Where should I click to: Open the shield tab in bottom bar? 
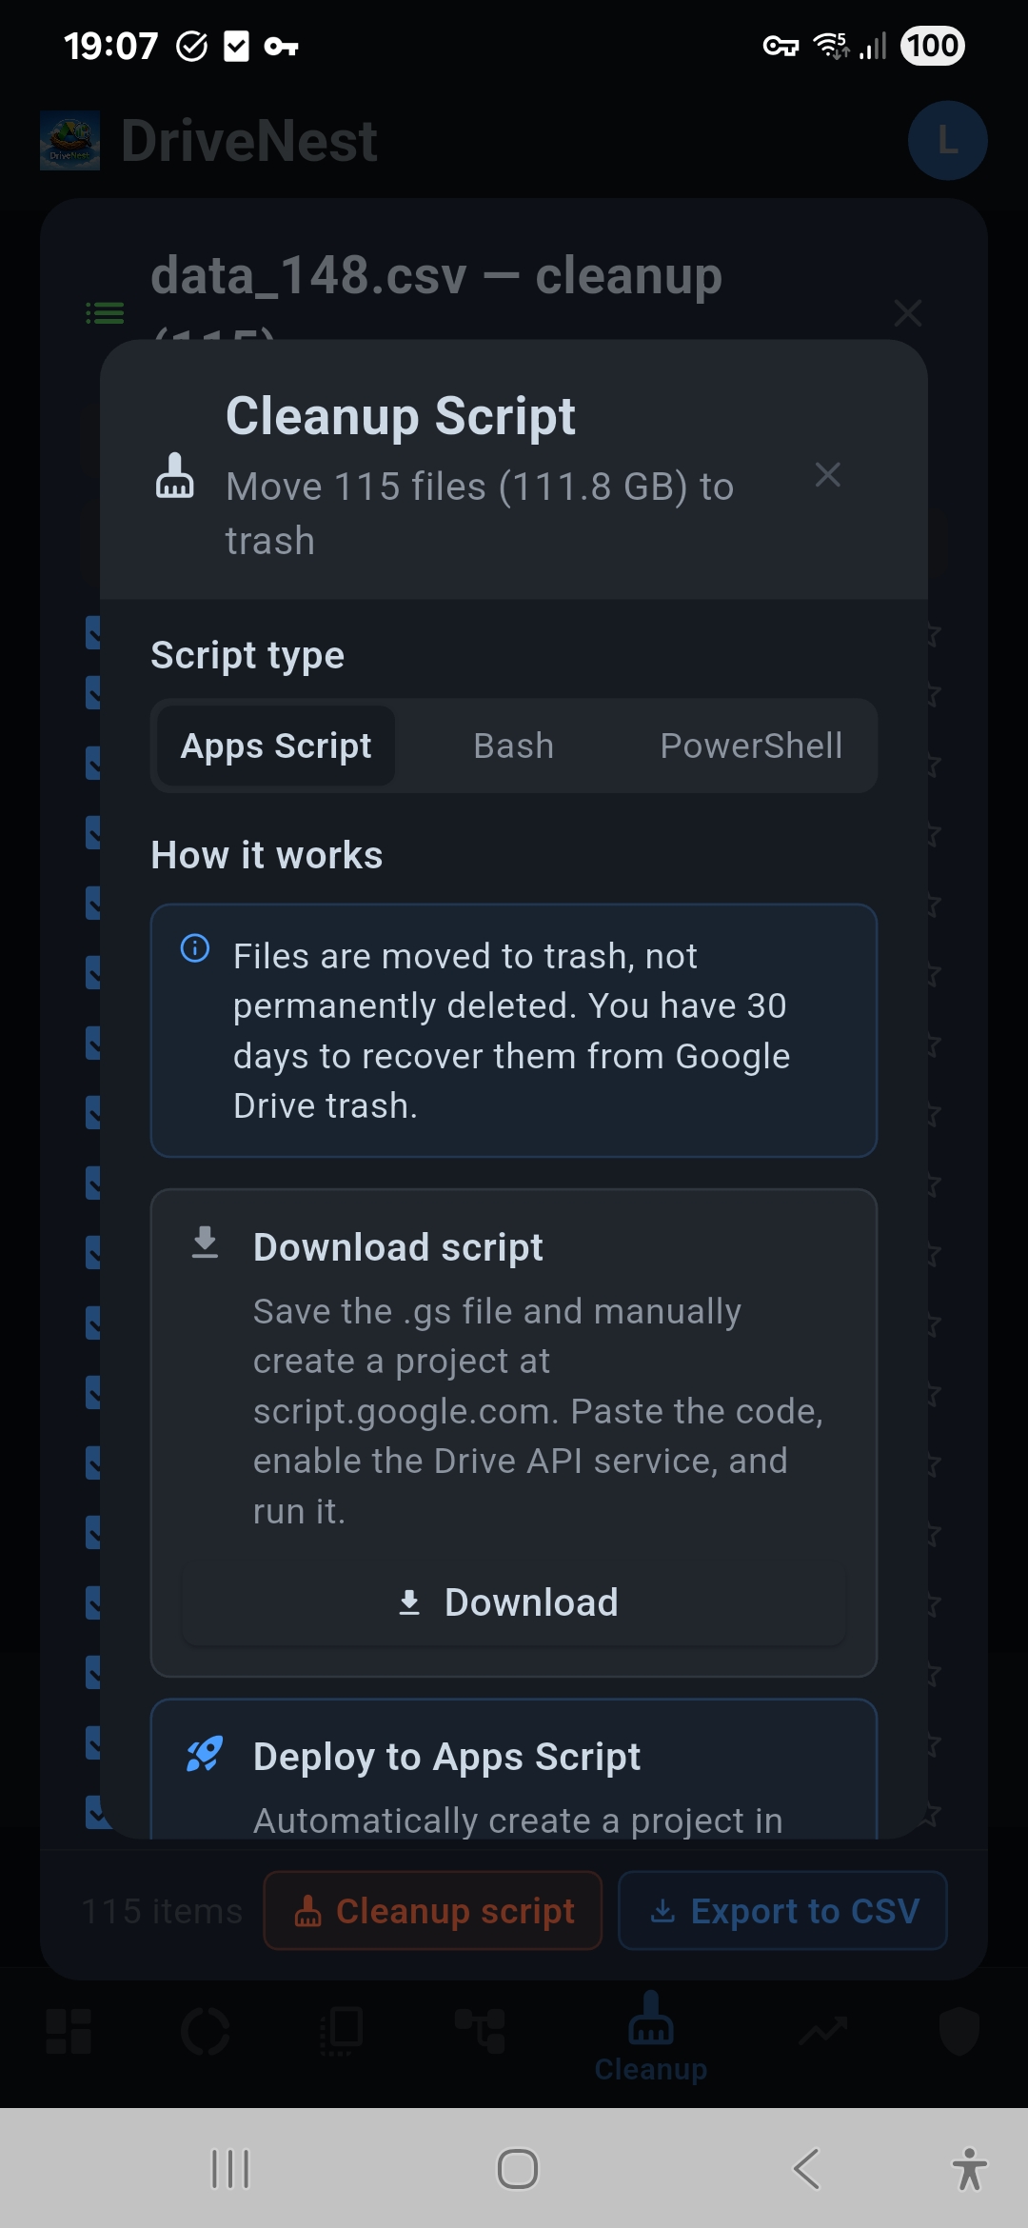959,2032
